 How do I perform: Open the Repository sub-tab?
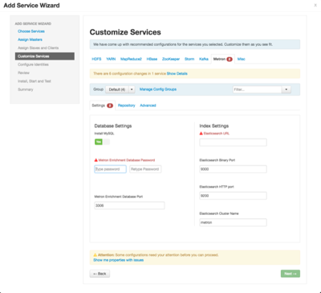click(126, 105)
